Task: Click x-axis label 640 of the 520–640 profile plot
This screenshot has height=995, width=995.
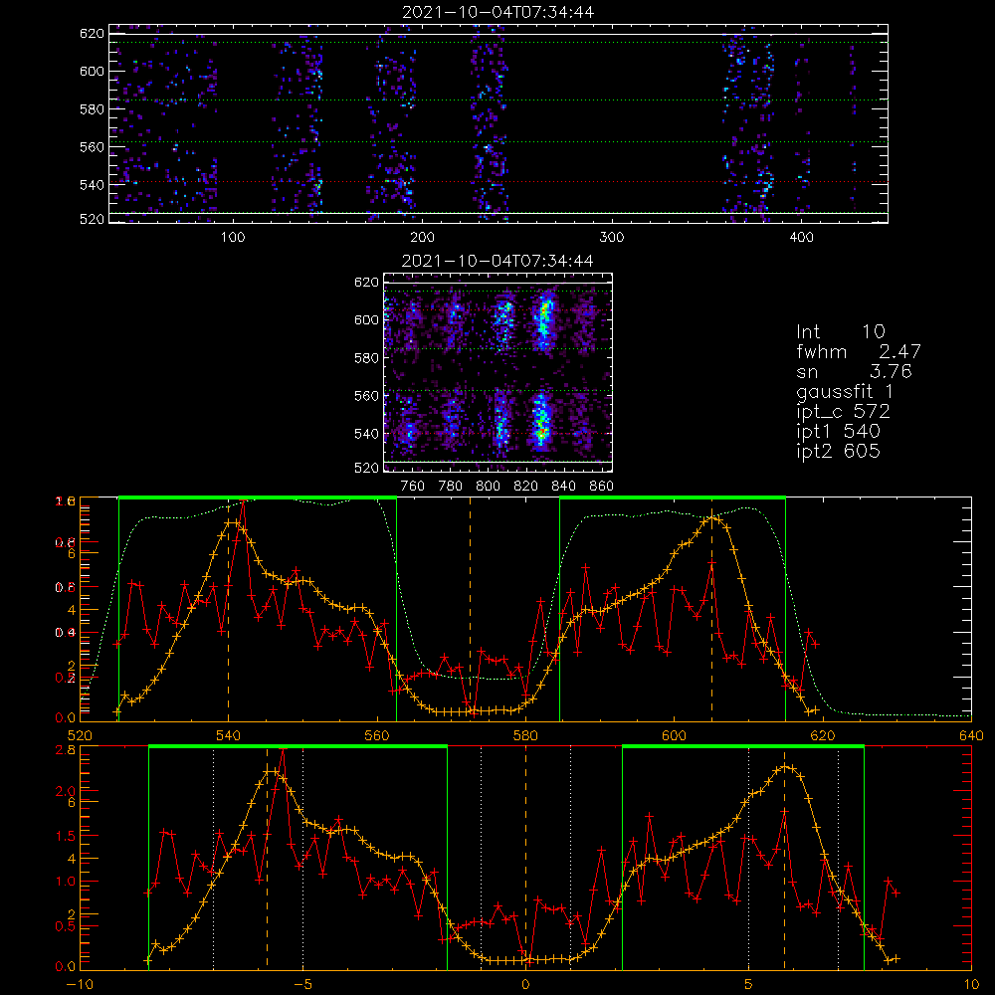Action: [971, 735]
